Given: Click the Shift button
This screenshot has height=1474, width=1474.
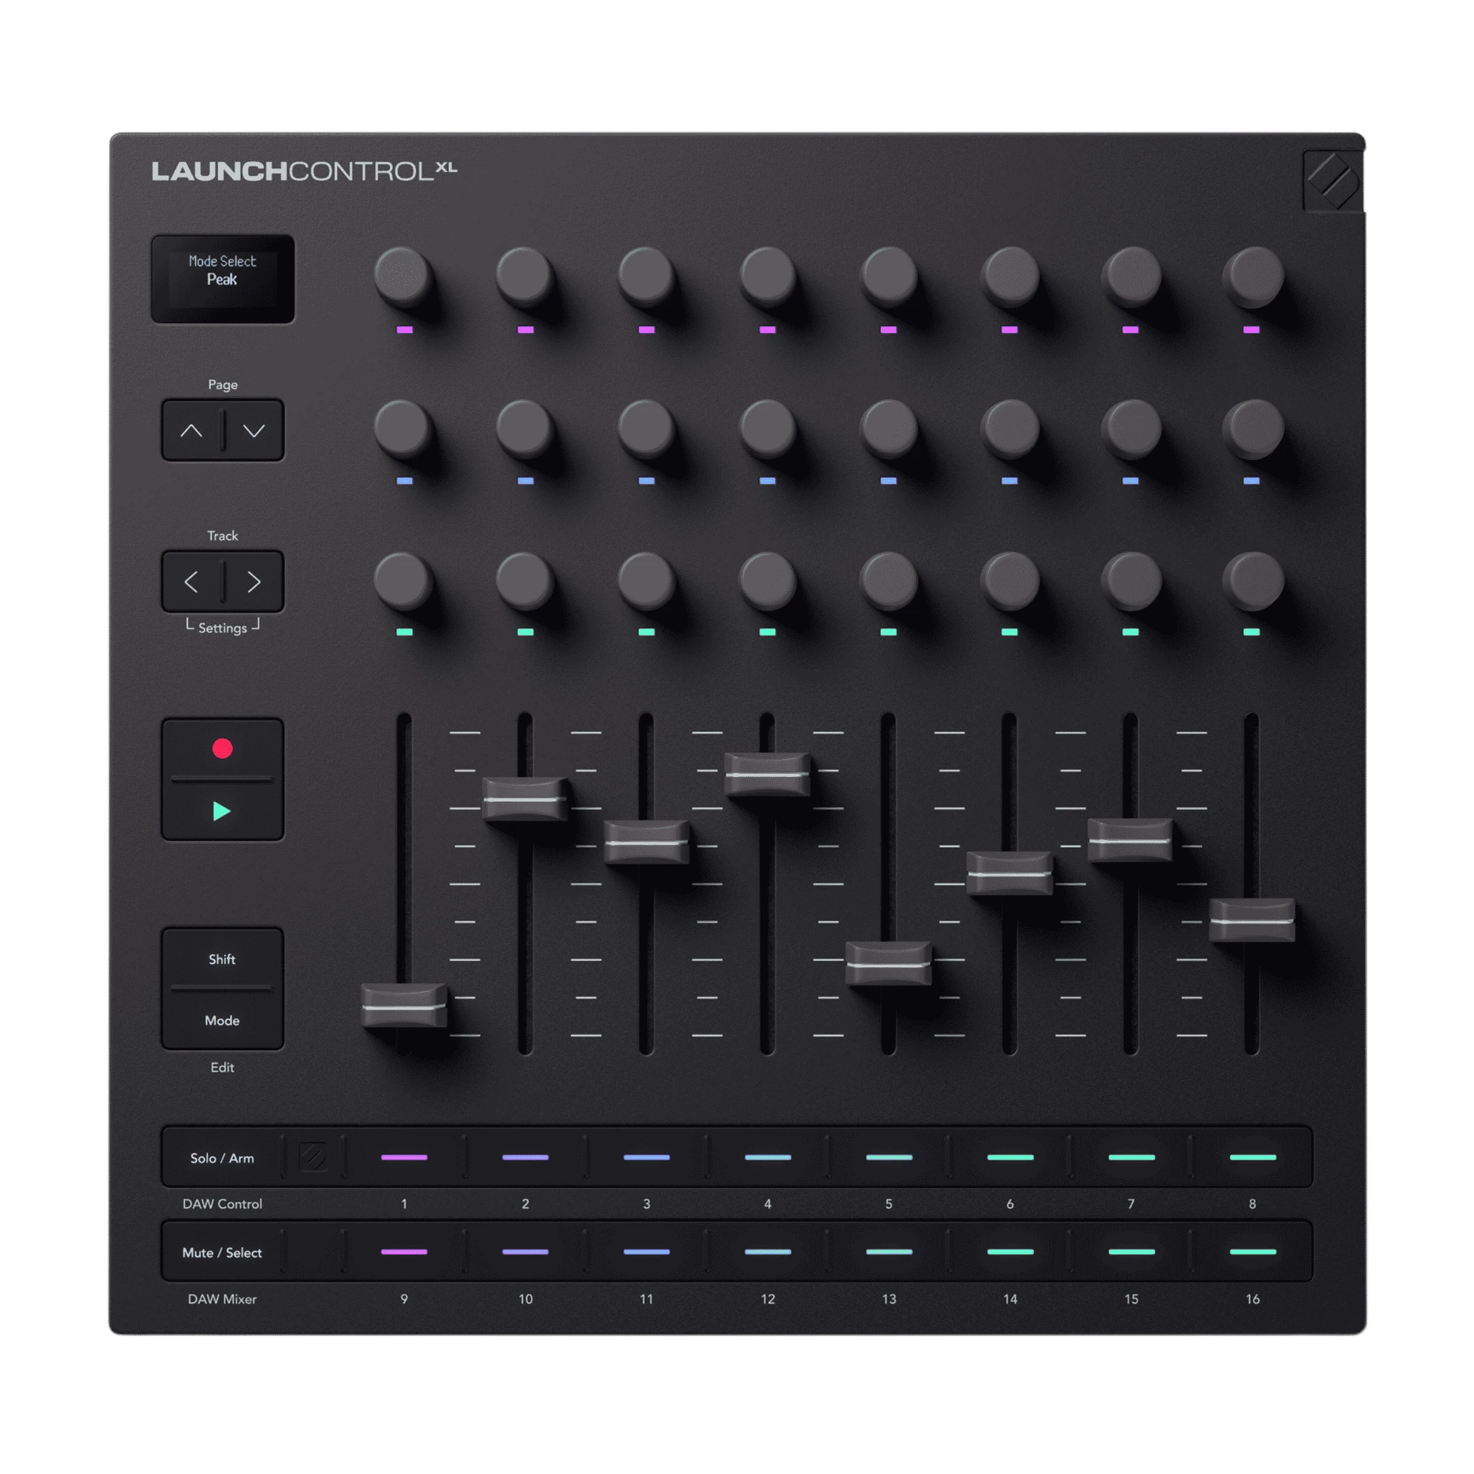Looking at the screenshot, I should coord(222,959).
